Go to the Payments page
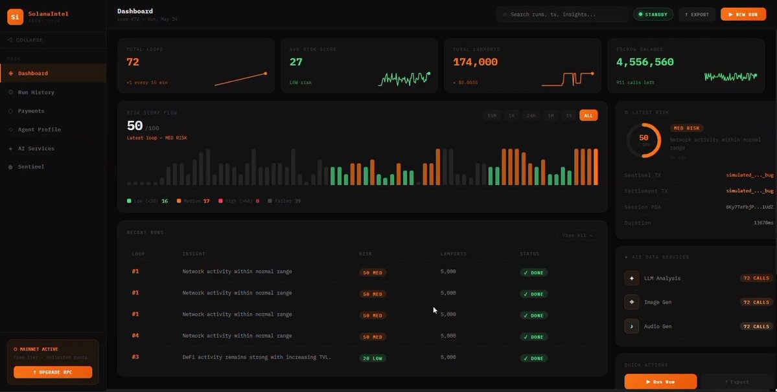Image resolution: width=777 pixels, height=392 pixels. point(53,111)
